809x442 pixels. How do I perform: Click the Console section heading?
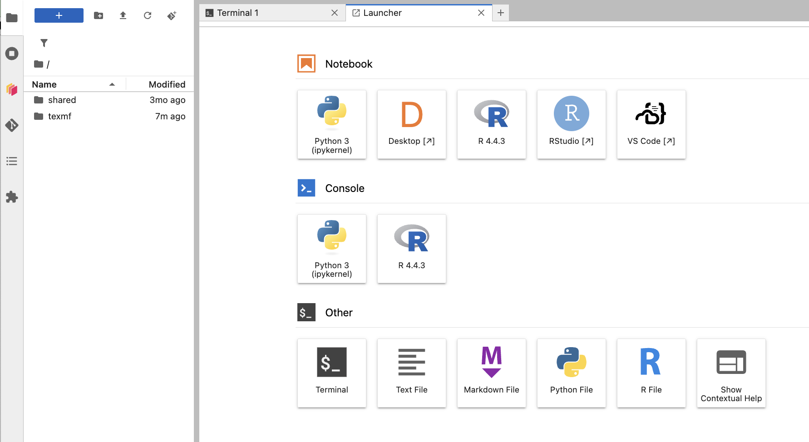point(345,188)
